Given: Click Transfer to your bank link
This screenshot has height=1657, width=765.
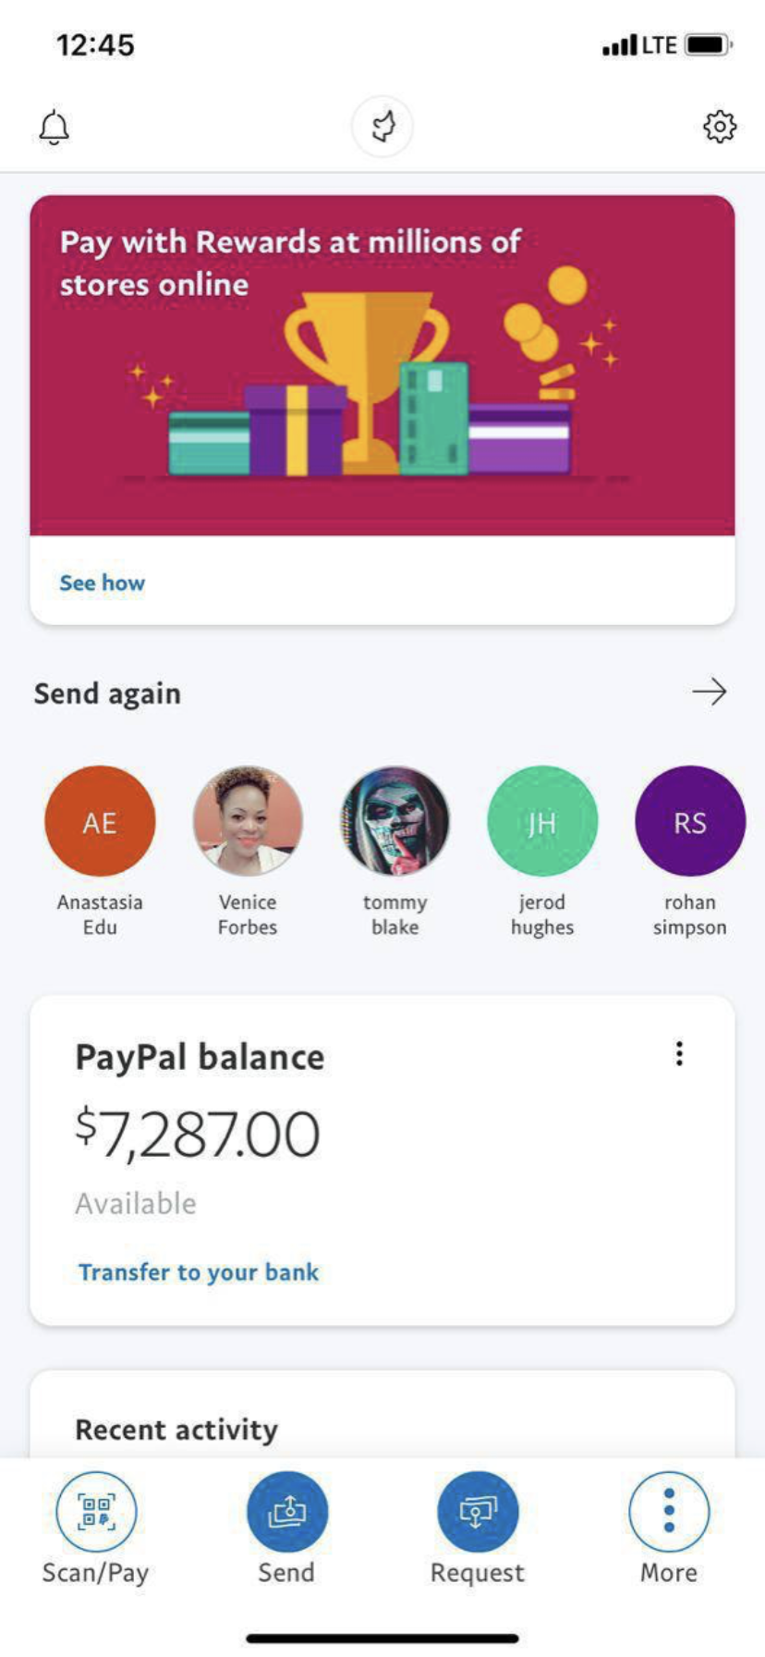Looking at the screenshot, I should coord(199,1272).
